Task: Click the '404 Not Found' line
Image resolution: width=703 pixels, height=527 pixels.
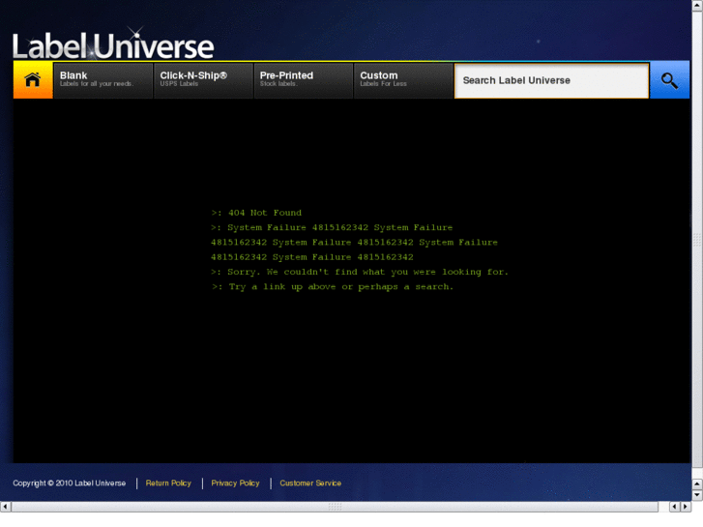Action: point(256,213)
